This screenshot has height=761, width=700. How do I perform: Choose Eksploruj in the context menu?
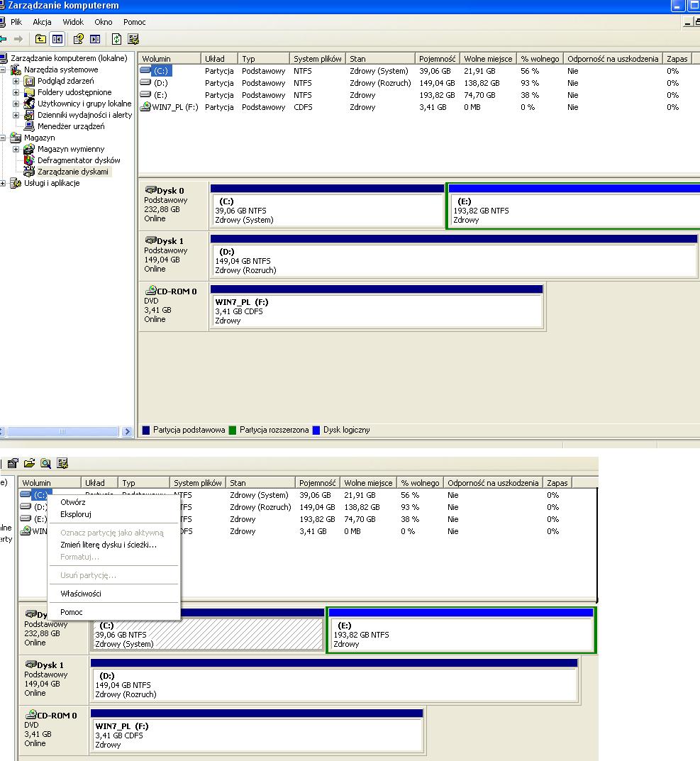click(x=113, y=514)
